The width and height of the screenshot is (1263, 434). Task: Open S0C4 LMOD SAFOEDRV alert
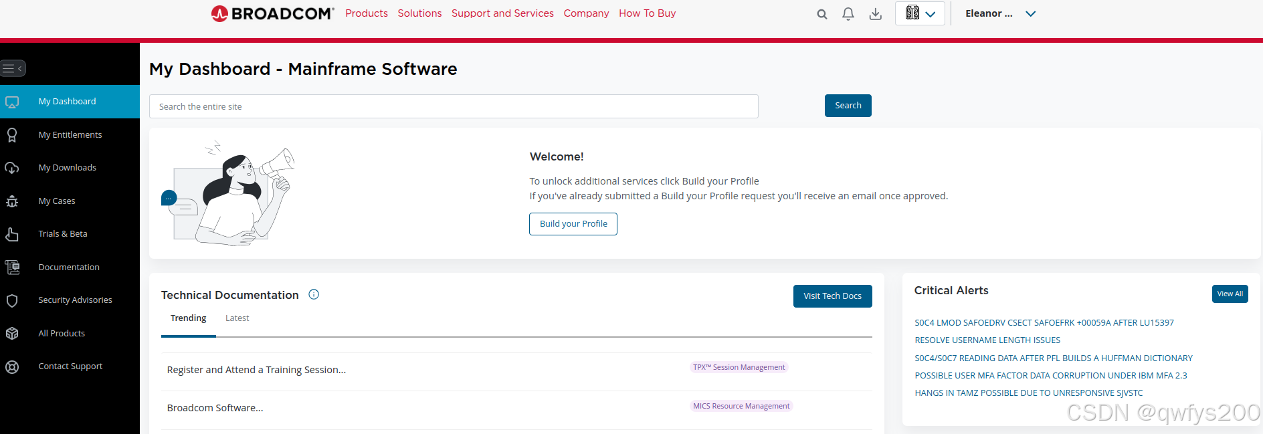1044,323
